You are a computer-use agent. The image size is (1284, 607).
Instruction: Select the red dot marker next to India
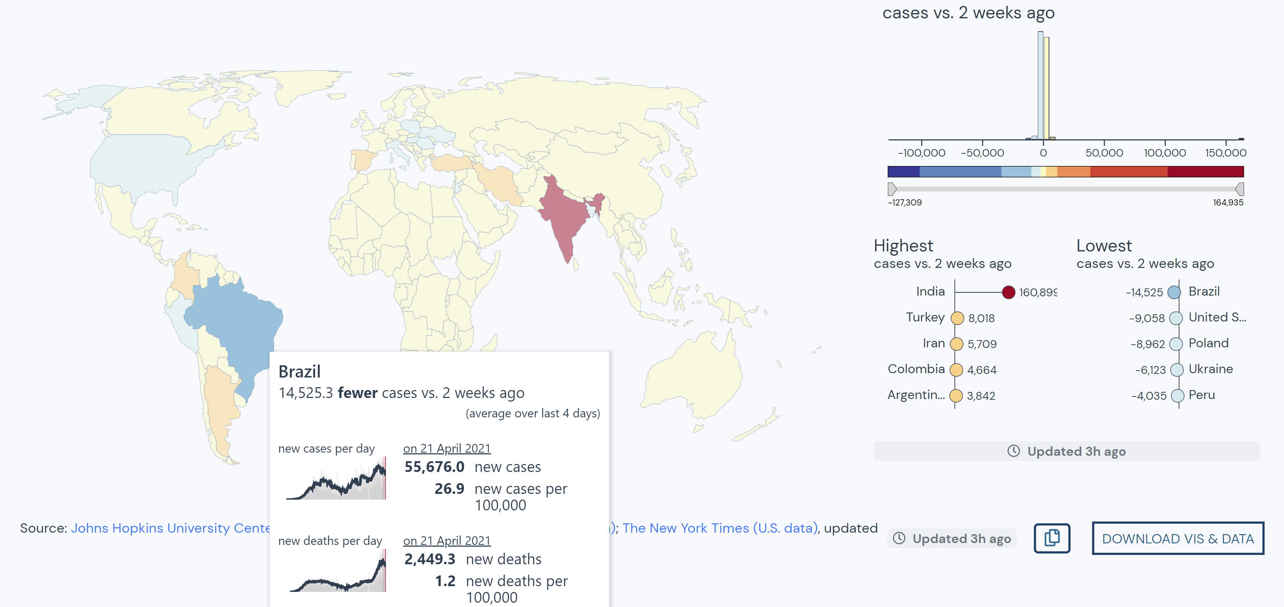tap(1009, 292)
